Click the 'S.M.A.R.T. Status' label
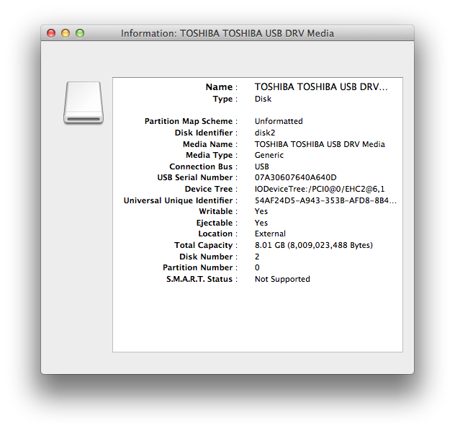Screen dimensions: 455x431 [x=199, y=280]
